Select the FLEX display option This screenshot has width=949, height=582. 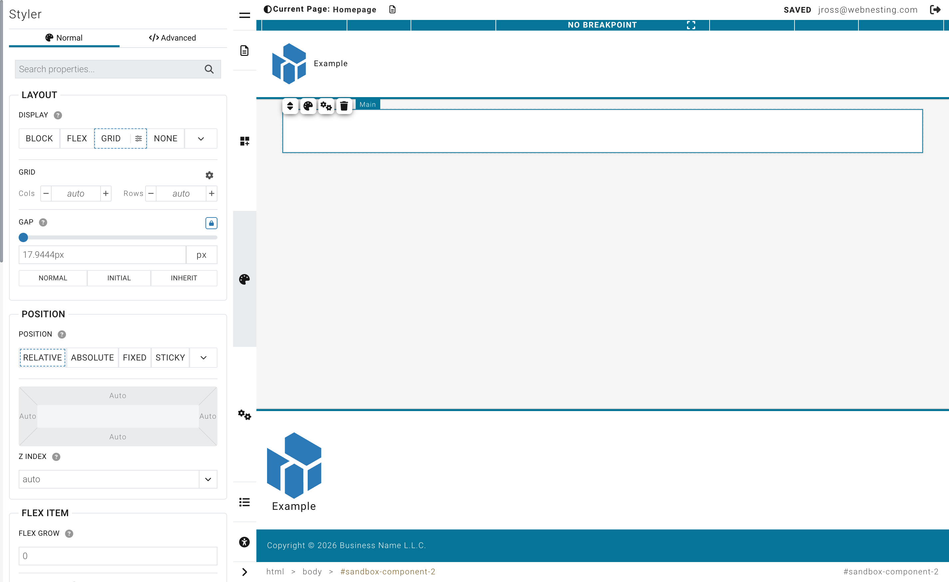pos(77,139)
